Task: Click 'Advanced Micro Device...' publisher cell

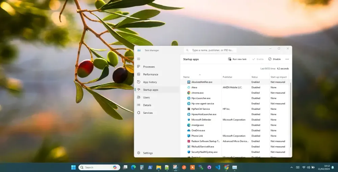Action: point(236,141)
